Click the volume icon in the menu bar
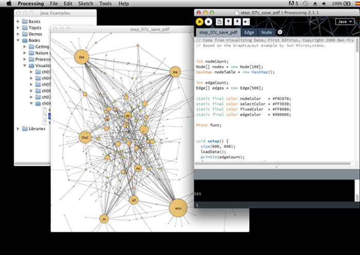The width and height of the screenshot is (360, 255). (324, 4)
